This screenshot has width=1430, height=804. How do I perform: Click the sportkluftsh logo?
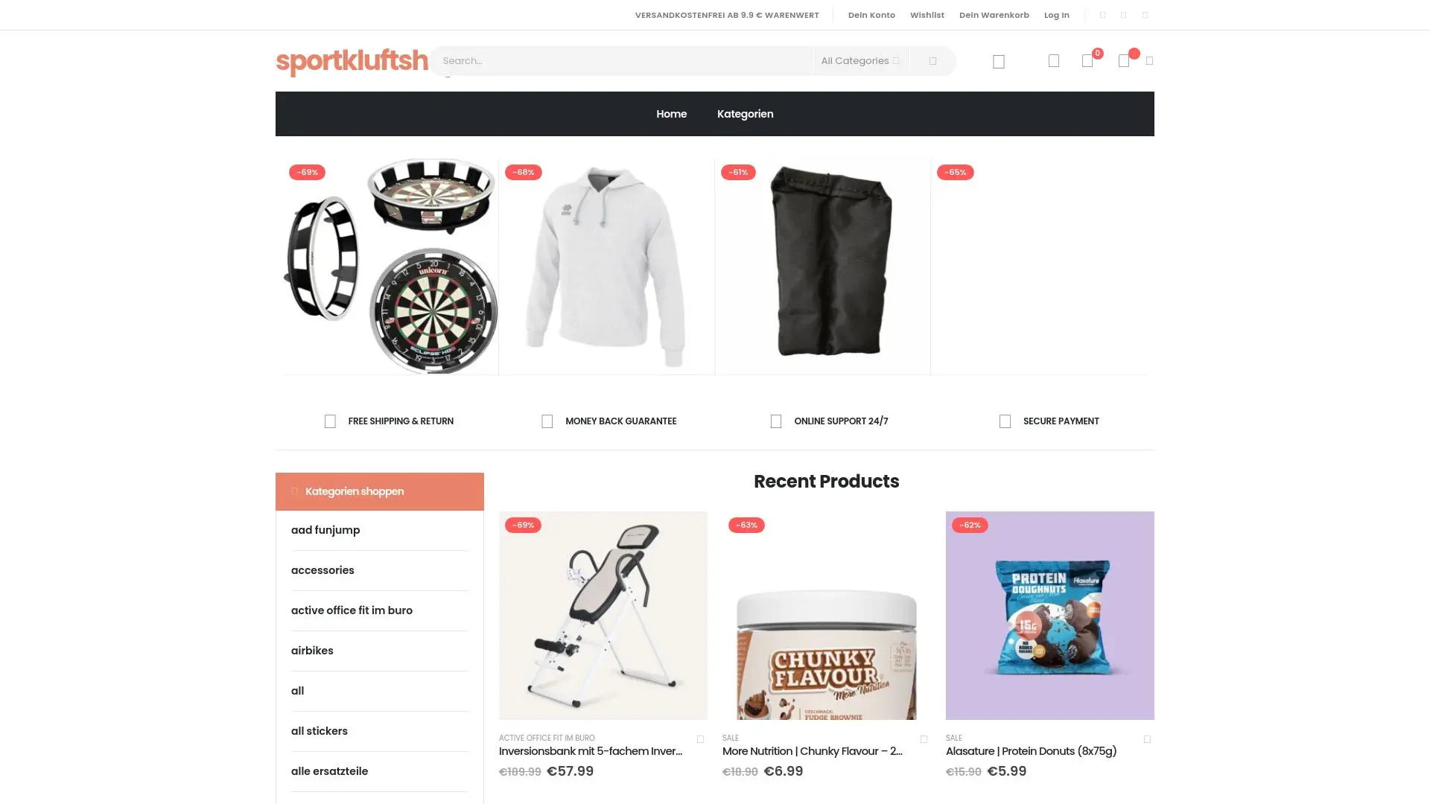pyautogui.click(x=352, y=61)
